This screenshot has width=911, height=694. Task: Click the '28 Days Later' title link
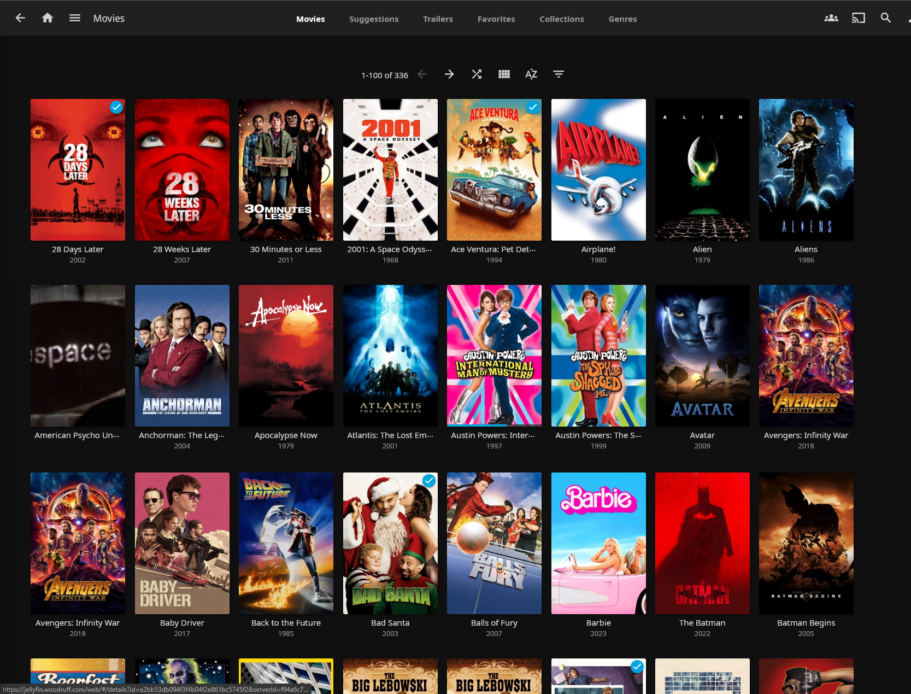[78, 249]
